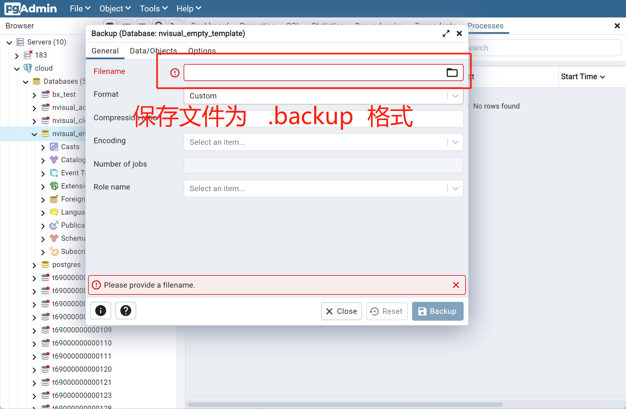This screenshot has width=626, height=409.
Task: Open the Object menu
Action: point(115,8)
